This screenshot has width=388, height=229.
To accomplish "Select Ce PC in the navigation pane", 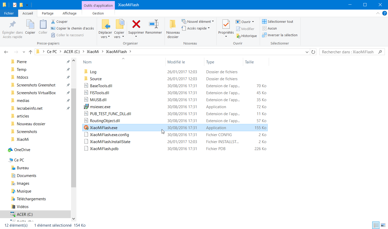I will 19,160.
